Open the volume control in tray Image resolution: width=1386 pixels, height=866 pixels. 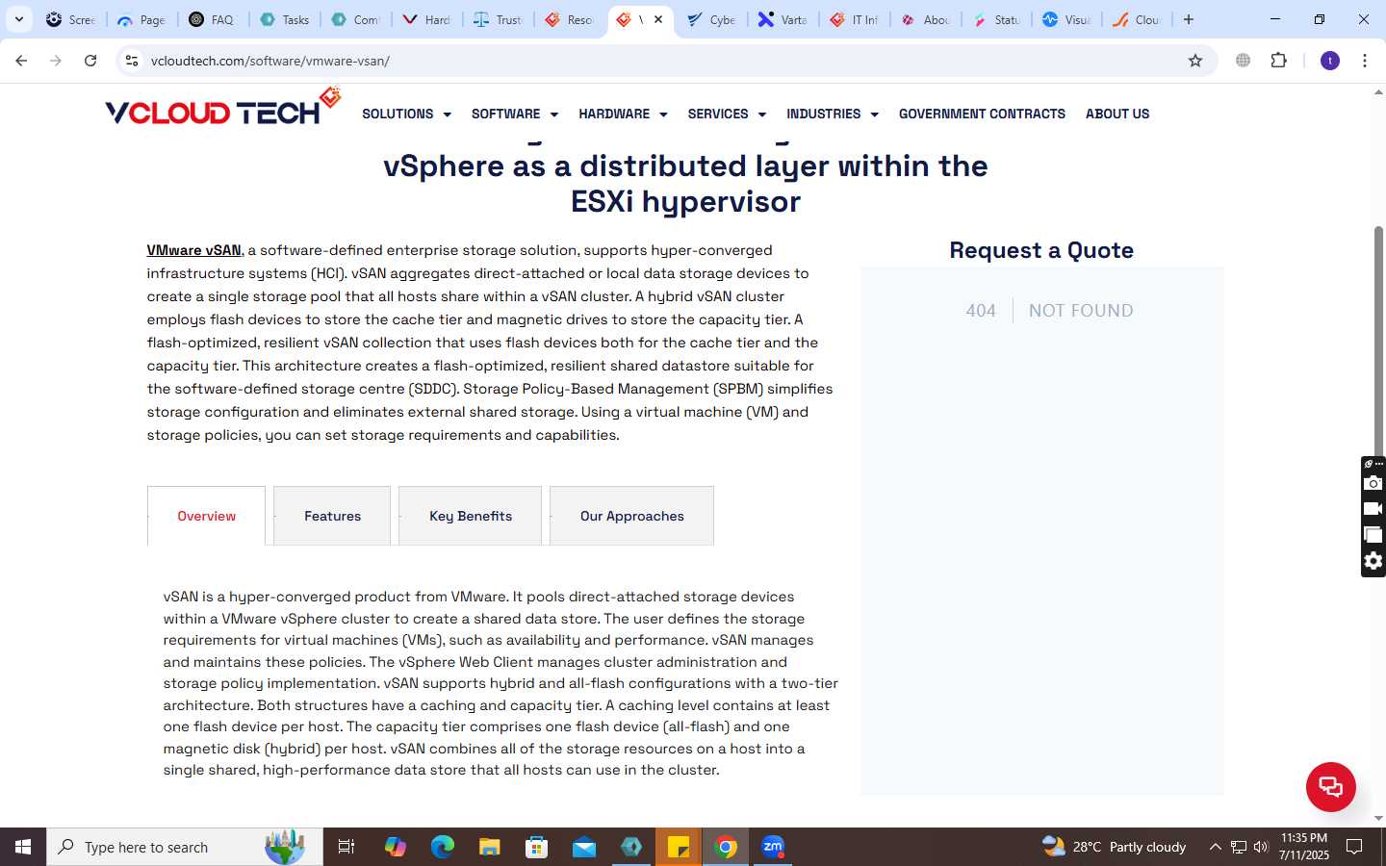click(1261, 847)
